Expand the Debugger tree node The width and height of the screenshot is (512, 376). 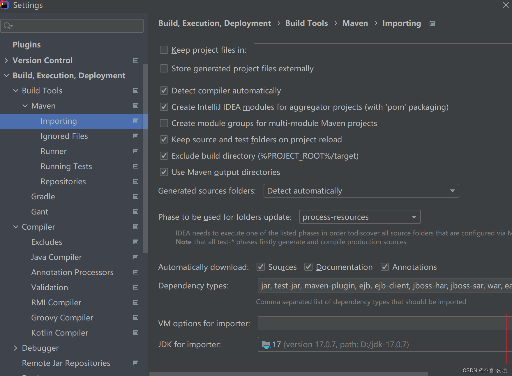coord(15,348)
